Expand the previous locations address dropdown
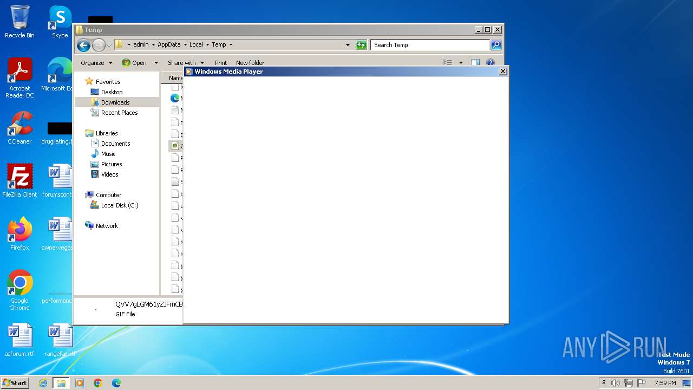 [348, 45]
